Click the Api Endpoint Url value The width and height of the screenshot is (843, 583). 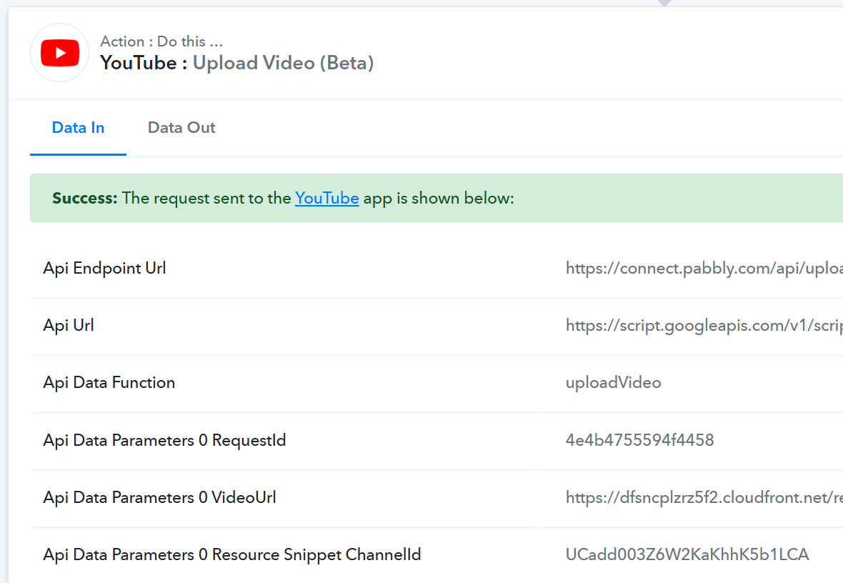point(704,268)
